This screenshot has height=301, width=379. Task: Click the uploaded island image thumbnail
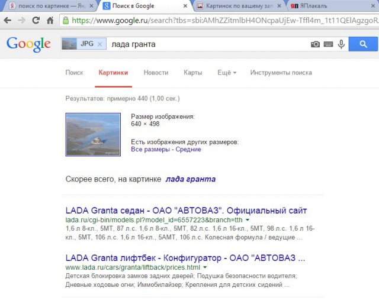click(x=93, y=134)
